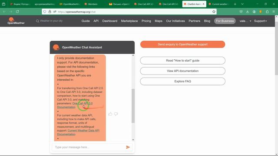
Task: Open the list all tabs dropdown
Action: tap(242, 4)
